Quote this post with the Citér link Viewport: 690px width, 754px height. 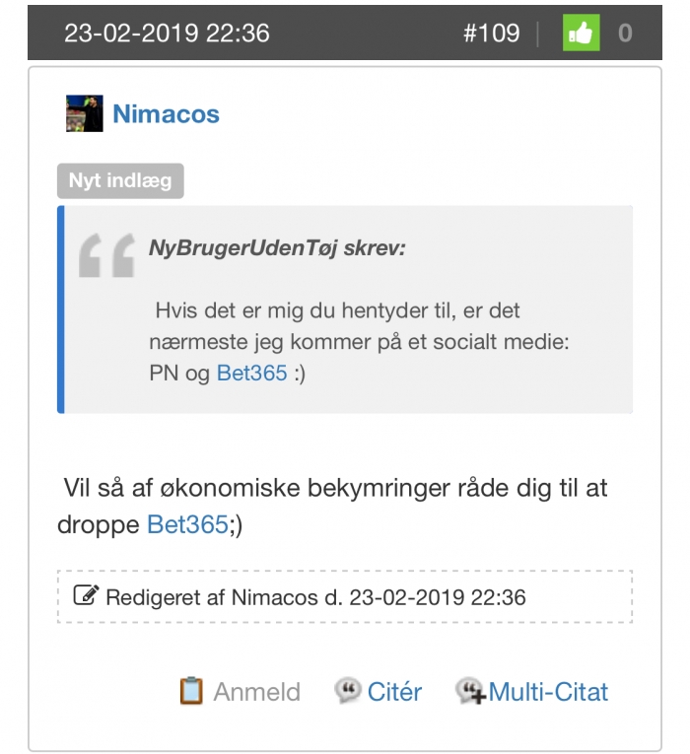[x=394, y=692]
